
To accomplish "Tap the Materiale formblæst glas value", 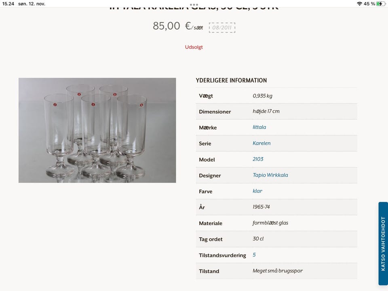I will 270,223.
